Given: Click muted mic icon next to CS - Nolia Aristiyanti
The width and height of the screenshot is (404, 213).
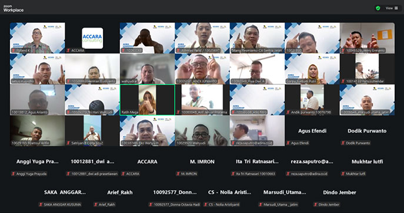Looking at the screenshot, I should pyautogui.click(x=206, y=205).
